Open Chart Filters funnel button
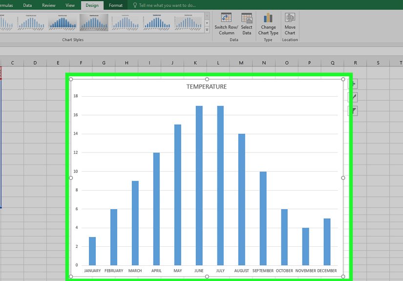 click(353, 111)
